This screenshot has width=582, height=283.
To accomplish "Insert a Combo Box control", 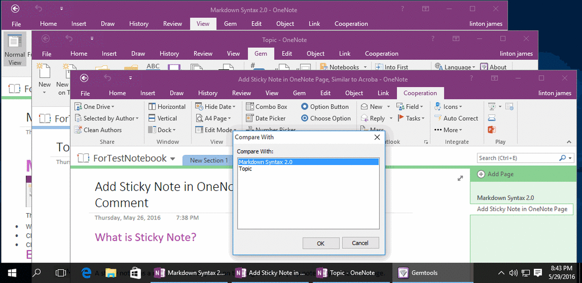I will (267, 106).
